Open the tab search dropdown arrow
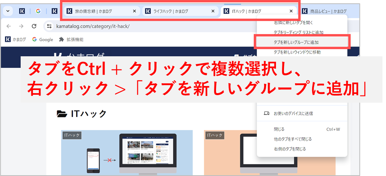Image resolution: width=386 pixels, height=176 pixels. 8,11
